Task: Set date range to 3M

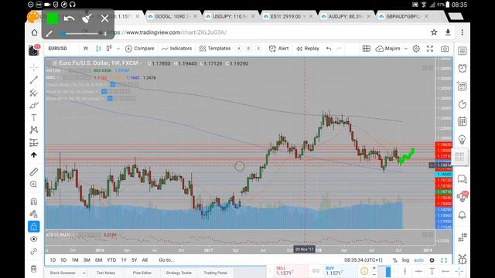Action: [87, 260]
